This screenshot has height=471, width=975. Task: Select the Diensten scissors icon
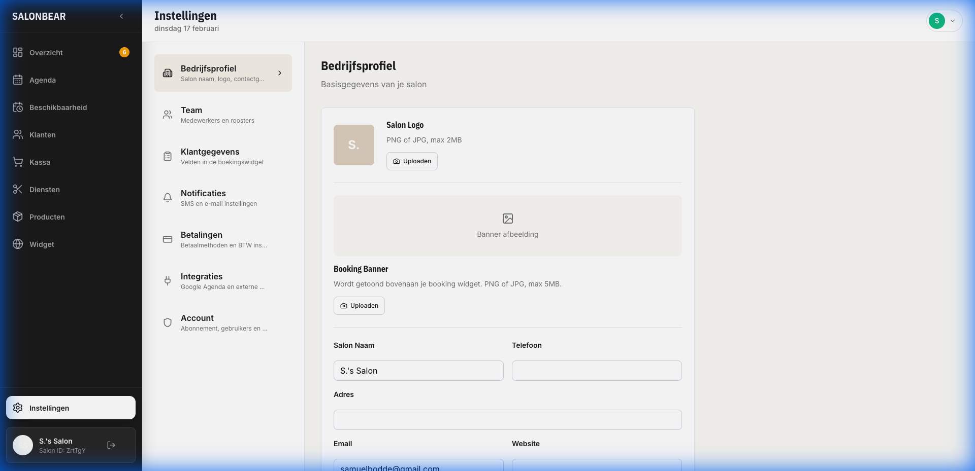(x=18, y=190)
